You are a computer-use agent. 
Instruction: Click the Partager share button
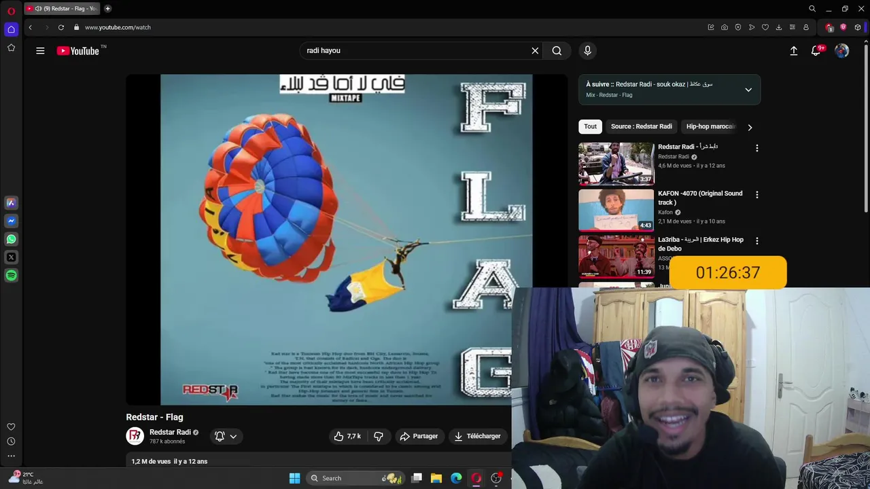[x=419, y=436]
